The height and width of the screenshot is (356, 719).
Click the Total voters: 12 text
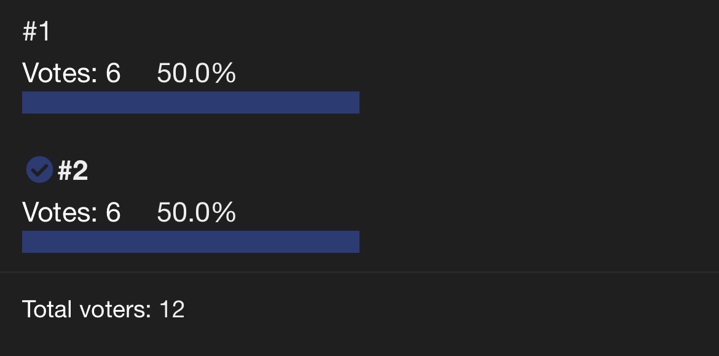(x=104, y=309)
